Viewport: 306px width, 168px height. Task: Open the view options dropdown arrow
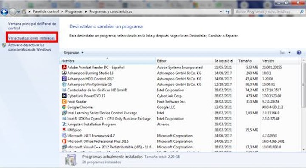289,52
